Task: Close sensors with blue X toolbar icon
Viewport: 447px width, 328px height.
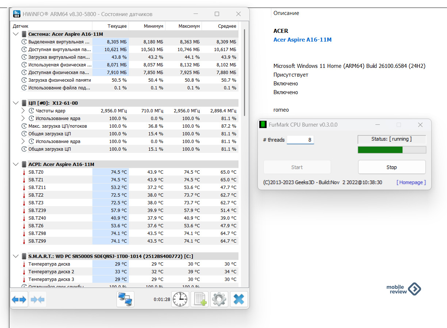Action: (239, 300)
